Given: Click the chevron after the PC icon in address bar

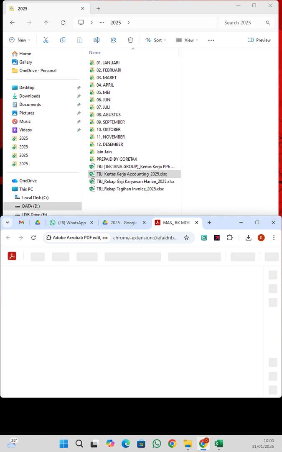Looking at the screenshot, I should [91, 23].
